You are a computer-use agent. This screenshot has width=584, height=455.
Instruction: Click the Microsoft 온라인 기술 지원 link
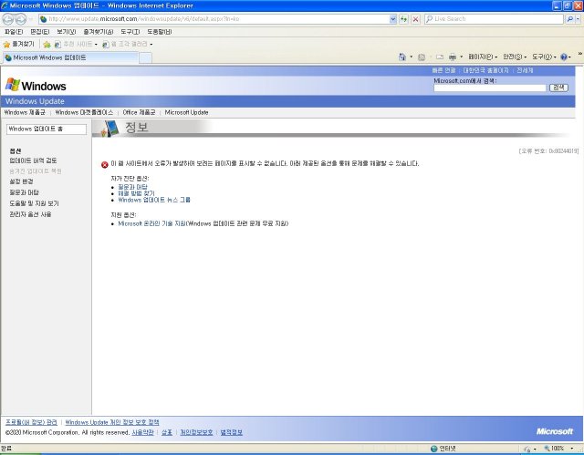152,223
